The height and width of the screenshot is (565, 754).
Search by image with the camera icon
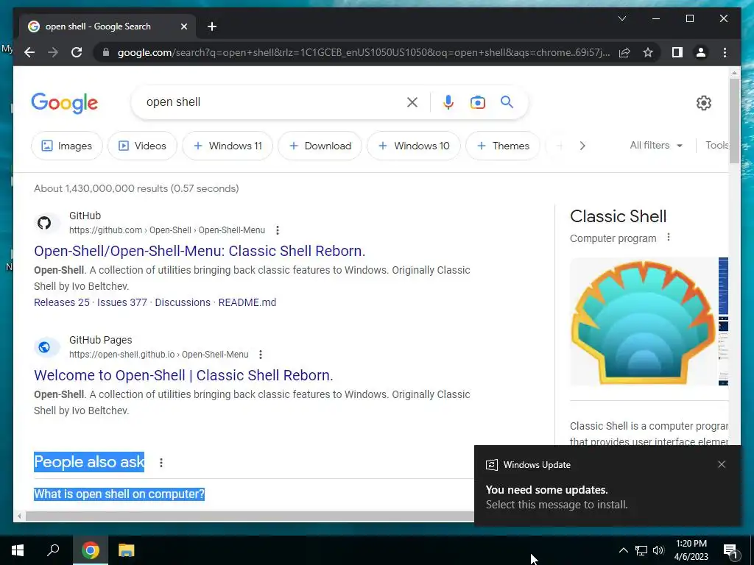pos(477,102)
